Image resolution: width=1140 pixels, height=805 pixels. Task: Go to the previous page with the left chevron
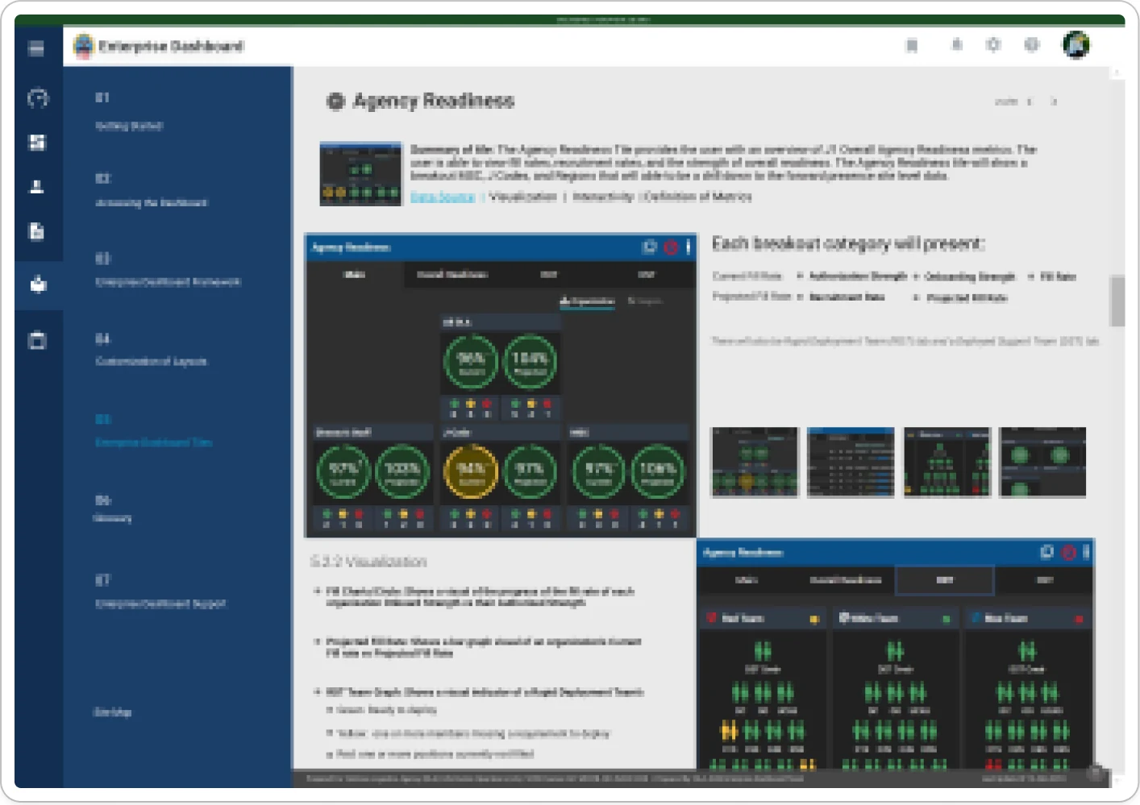(x=1030, y=102)
